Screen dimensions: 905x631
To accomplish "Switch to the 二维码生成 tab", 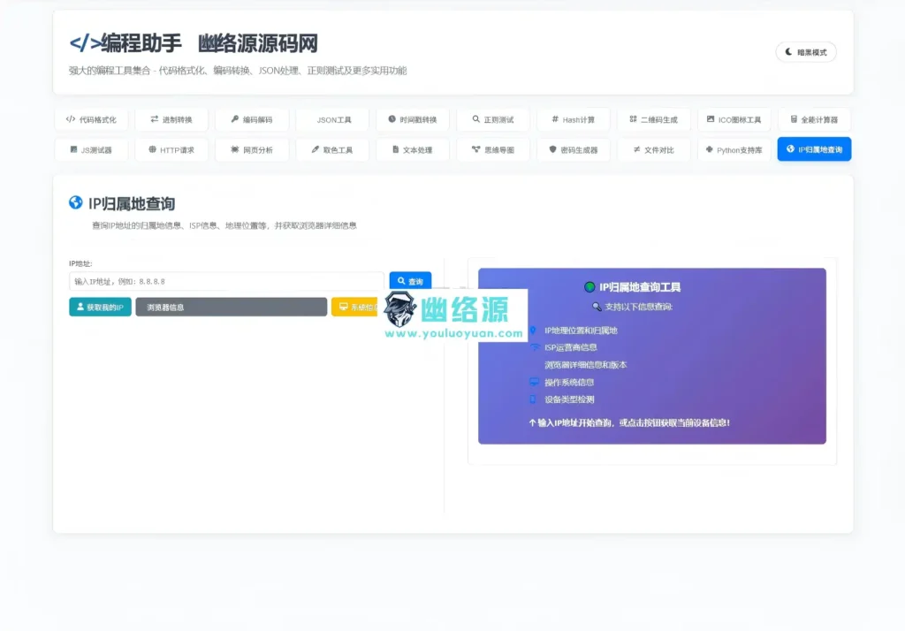I will [653, 119].
